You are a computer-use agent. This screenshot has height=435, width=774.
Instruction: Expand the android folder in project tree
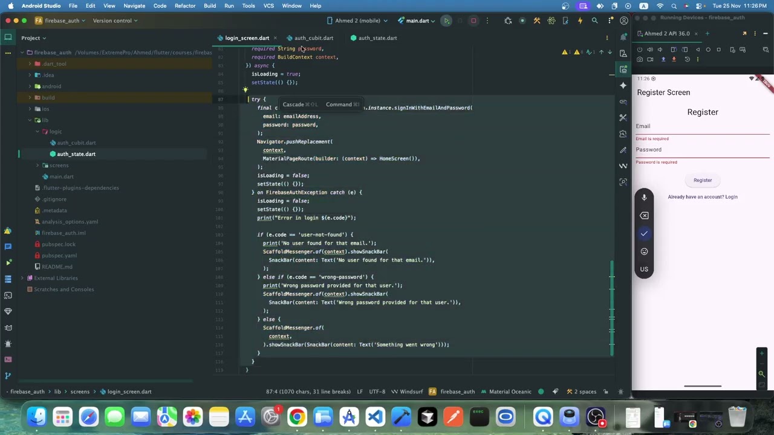pyautogui.click(x=30, y=86)
